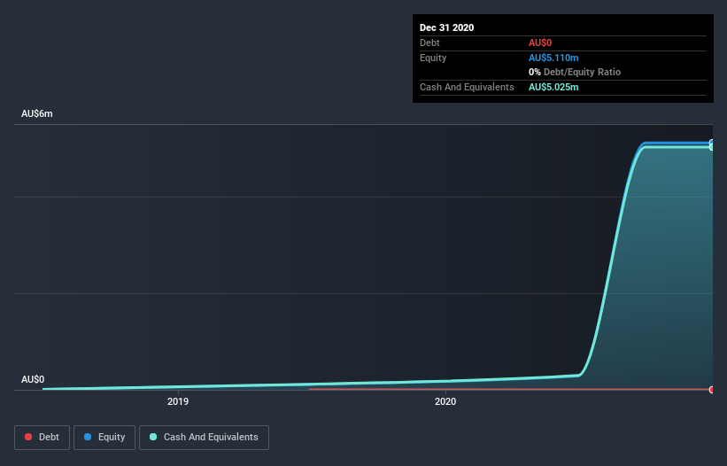Image resolution: width=727 pixels, height=466 pixels.
Task: Click the Debt row label in tooltip
Action: pos(429,43)
